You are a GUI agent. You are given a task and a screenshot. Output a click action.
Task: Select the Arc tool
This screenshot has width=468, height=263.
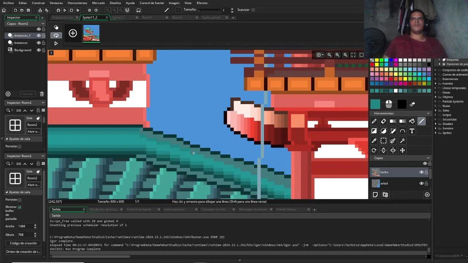point(403,131)
